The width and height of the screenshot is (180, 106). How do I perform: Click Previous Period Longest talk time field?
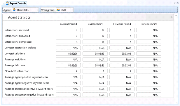(x=122, y=54)
